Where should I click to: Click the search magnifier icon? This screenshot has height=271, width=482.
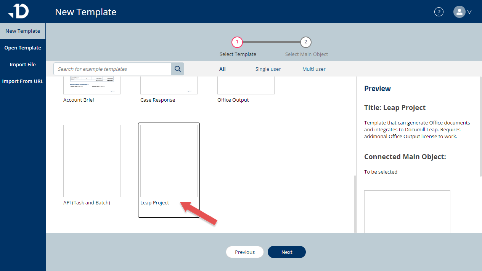pos(177,69)
